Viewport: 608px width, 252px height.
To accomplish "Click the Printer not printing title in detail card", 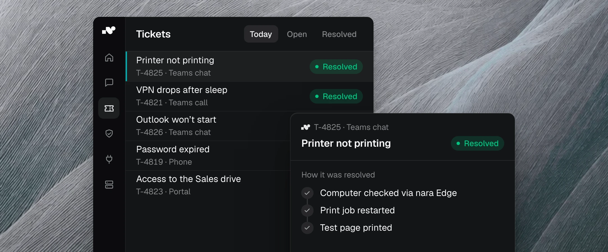I will pyautogui.click(x=346, y=143).
